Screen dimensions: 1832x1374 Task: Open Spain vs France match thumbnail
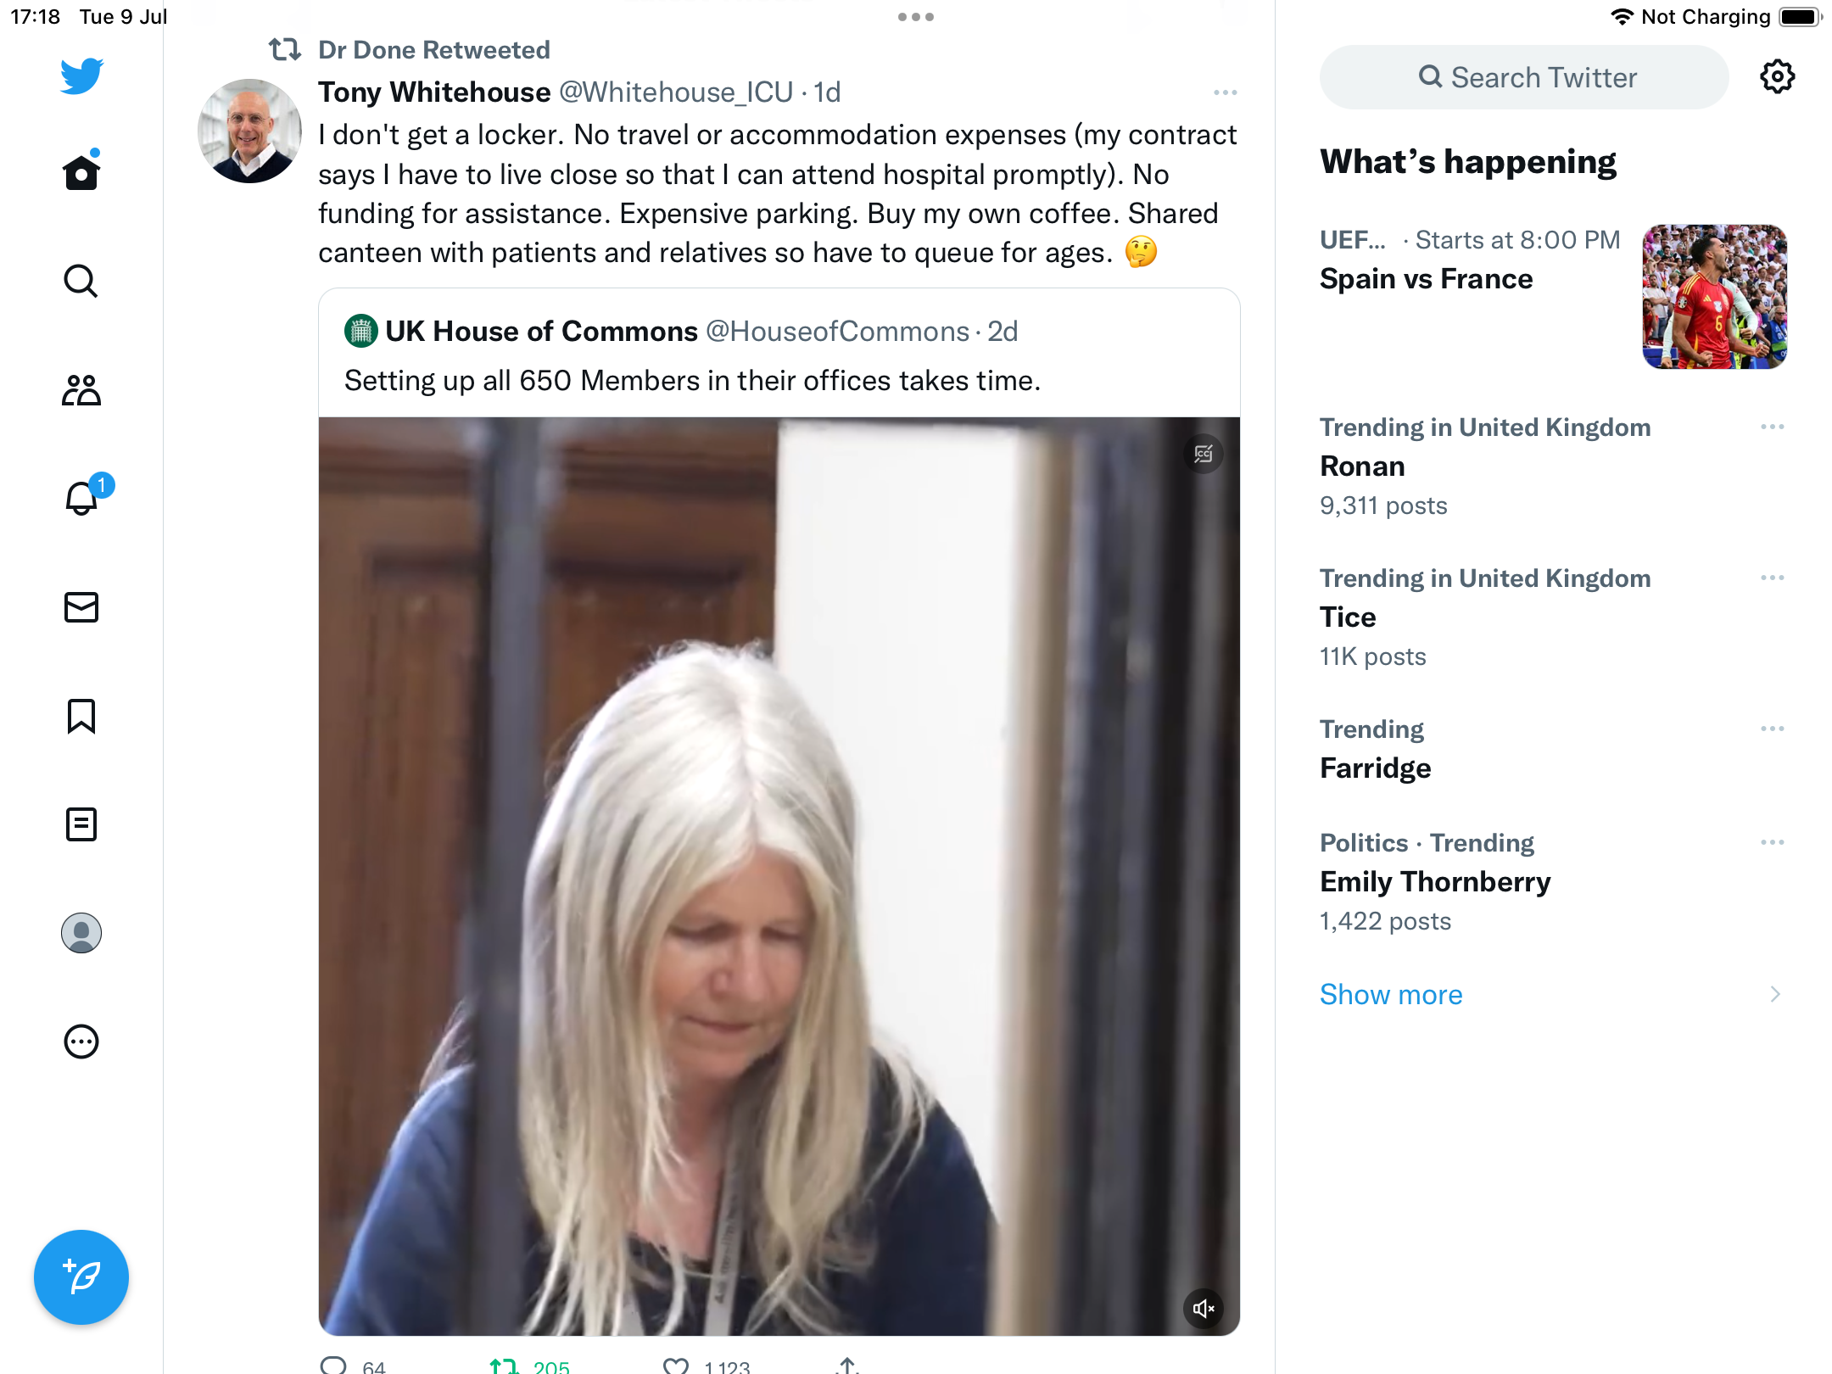tap(1714, 297)
